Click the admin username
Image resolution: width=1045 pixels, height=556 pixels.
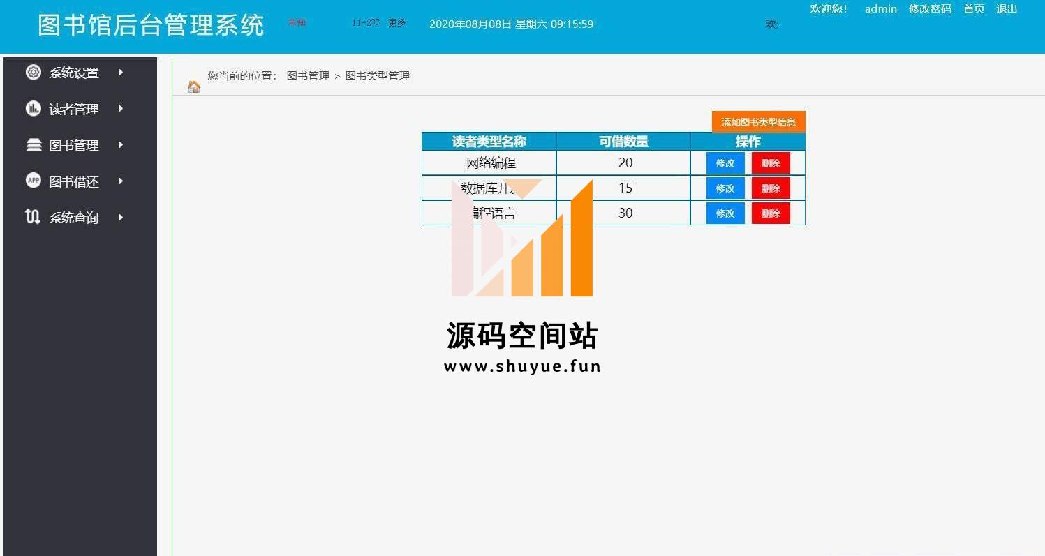coord(881,9)
